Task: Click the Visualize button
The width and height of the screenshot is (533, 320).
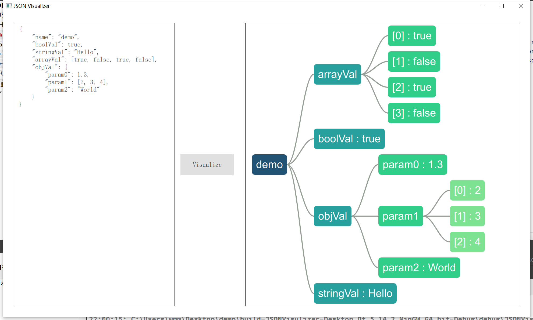Action: 207,165
